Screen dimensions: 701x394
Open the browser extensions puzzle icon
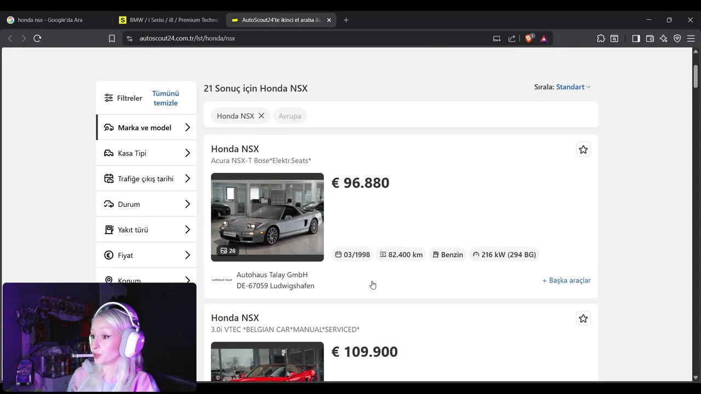tap(601, 38)
